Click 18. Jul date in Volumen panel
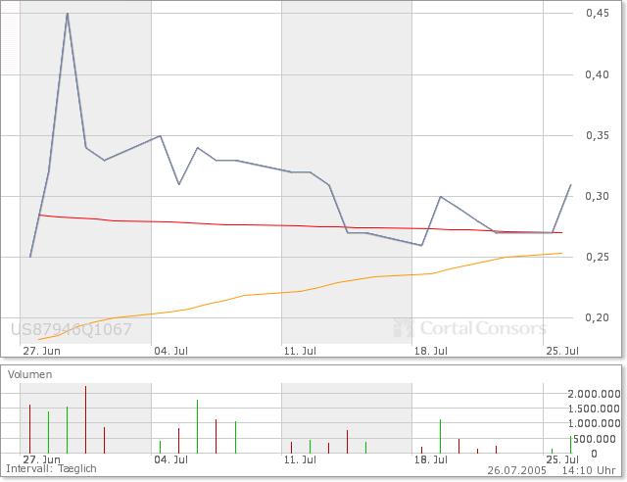The width and height of the screenshot is (627, 482). (431, 459)
